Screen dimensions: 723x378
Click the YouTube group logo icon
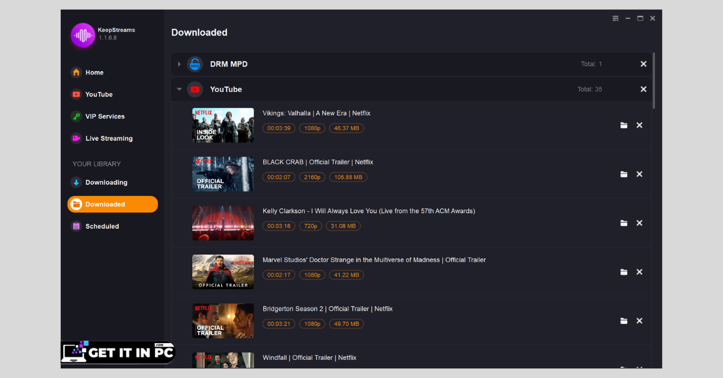pyautogui.click(x=195, y=89)
